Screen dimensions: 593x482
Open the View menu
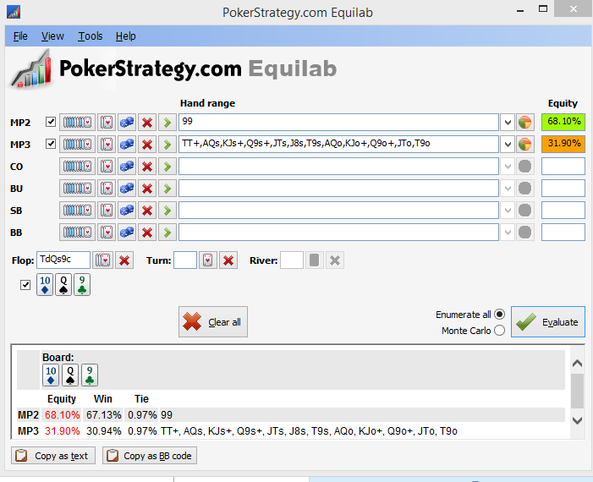[x=52, y=36]
